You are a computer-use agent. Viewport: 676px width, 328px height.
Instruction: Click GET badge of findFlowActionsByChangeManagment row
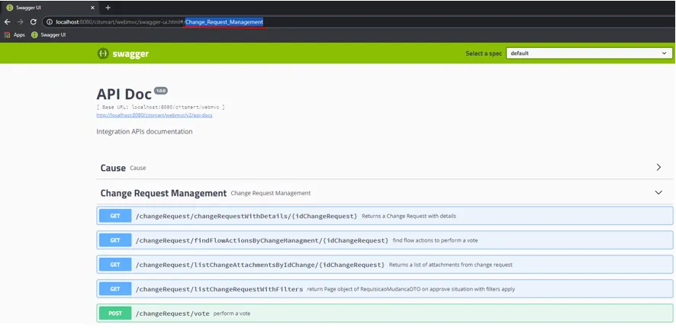pos(115,240)
